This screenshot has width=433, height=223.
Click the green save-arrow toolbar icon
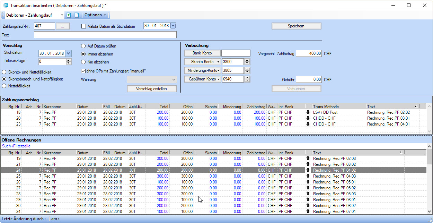(x=69, y=15)
